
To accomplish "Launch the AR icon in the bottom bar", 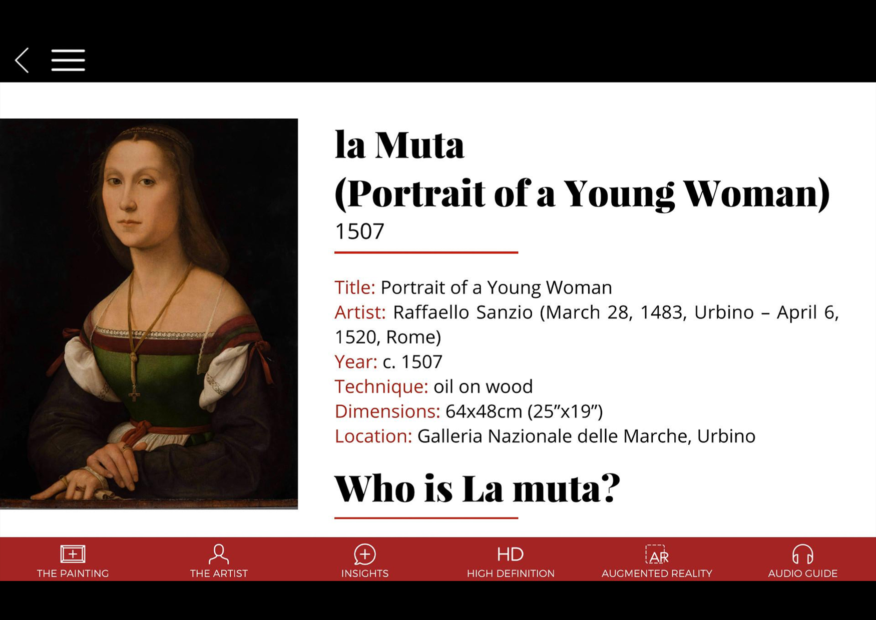I will [656, 554].
